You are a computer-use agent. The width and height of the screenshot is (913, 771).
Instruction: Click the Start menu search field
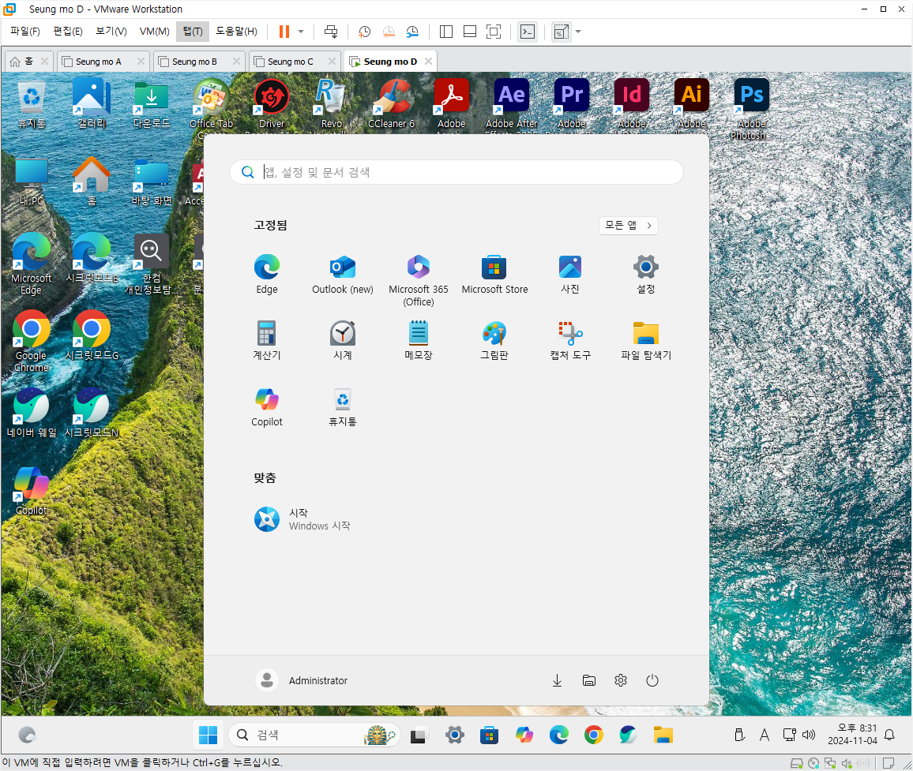coord(456,172)
